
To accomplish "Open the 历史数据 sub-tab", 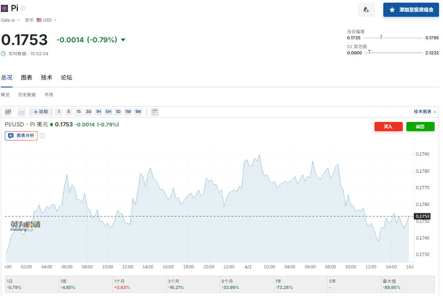I will 27,95.
